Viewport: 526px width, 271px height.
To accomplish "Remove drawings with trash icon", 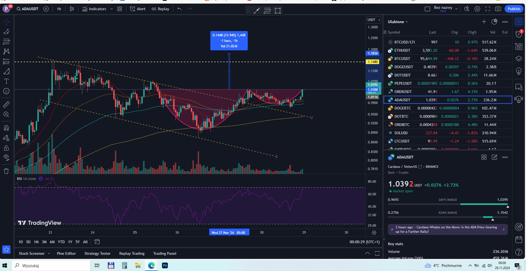I will pyautogui.click(x=6, y=171).
